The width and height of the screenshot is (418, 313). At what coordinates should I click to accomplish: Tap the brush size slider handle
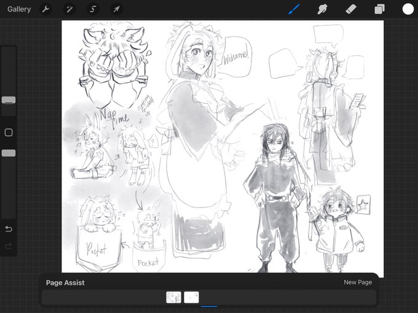pos(9,100)
